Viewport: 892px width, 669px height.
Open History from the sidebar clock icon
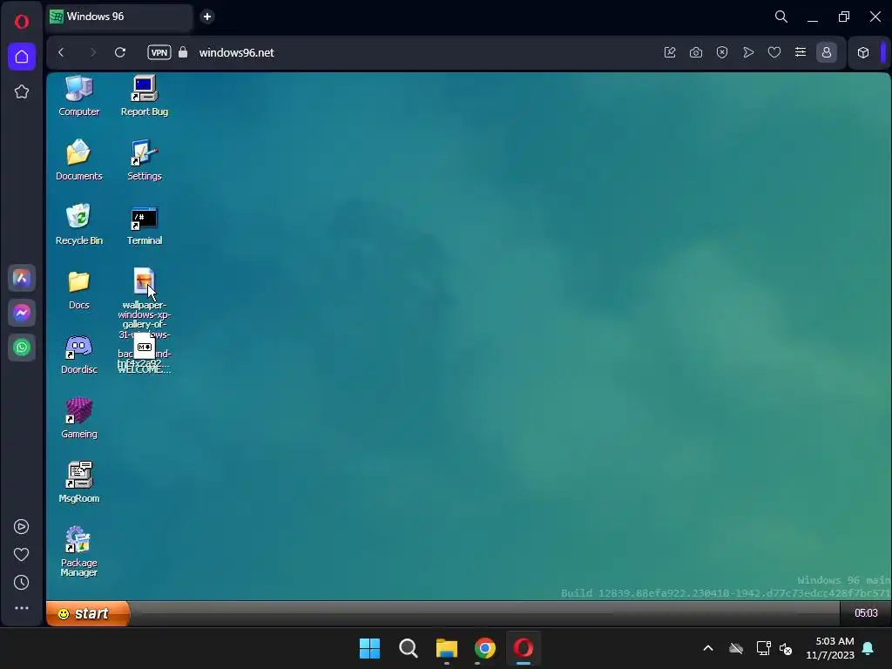[22, 583]
